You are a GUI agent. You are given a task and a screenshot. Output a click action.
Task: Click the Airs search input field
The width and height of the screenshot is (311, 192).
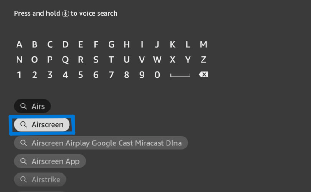(32, 106)
